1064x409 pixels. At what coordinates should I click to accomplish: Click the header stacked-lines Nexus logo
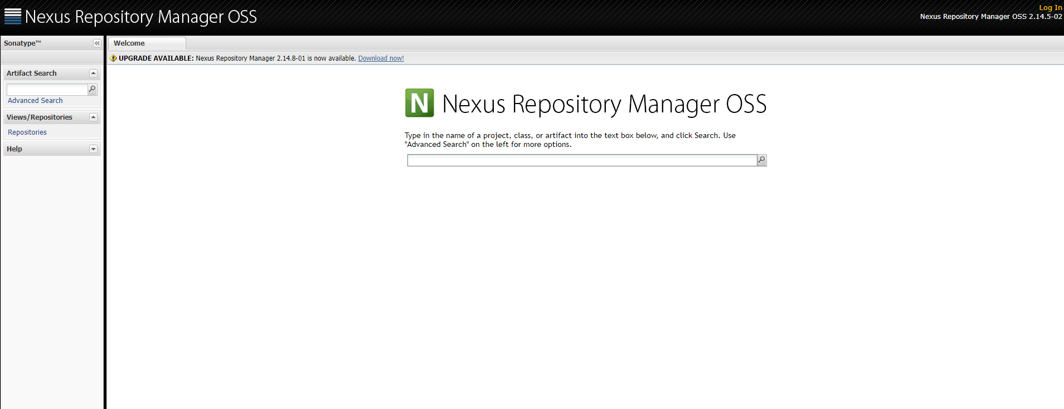(x=13, y=17)
